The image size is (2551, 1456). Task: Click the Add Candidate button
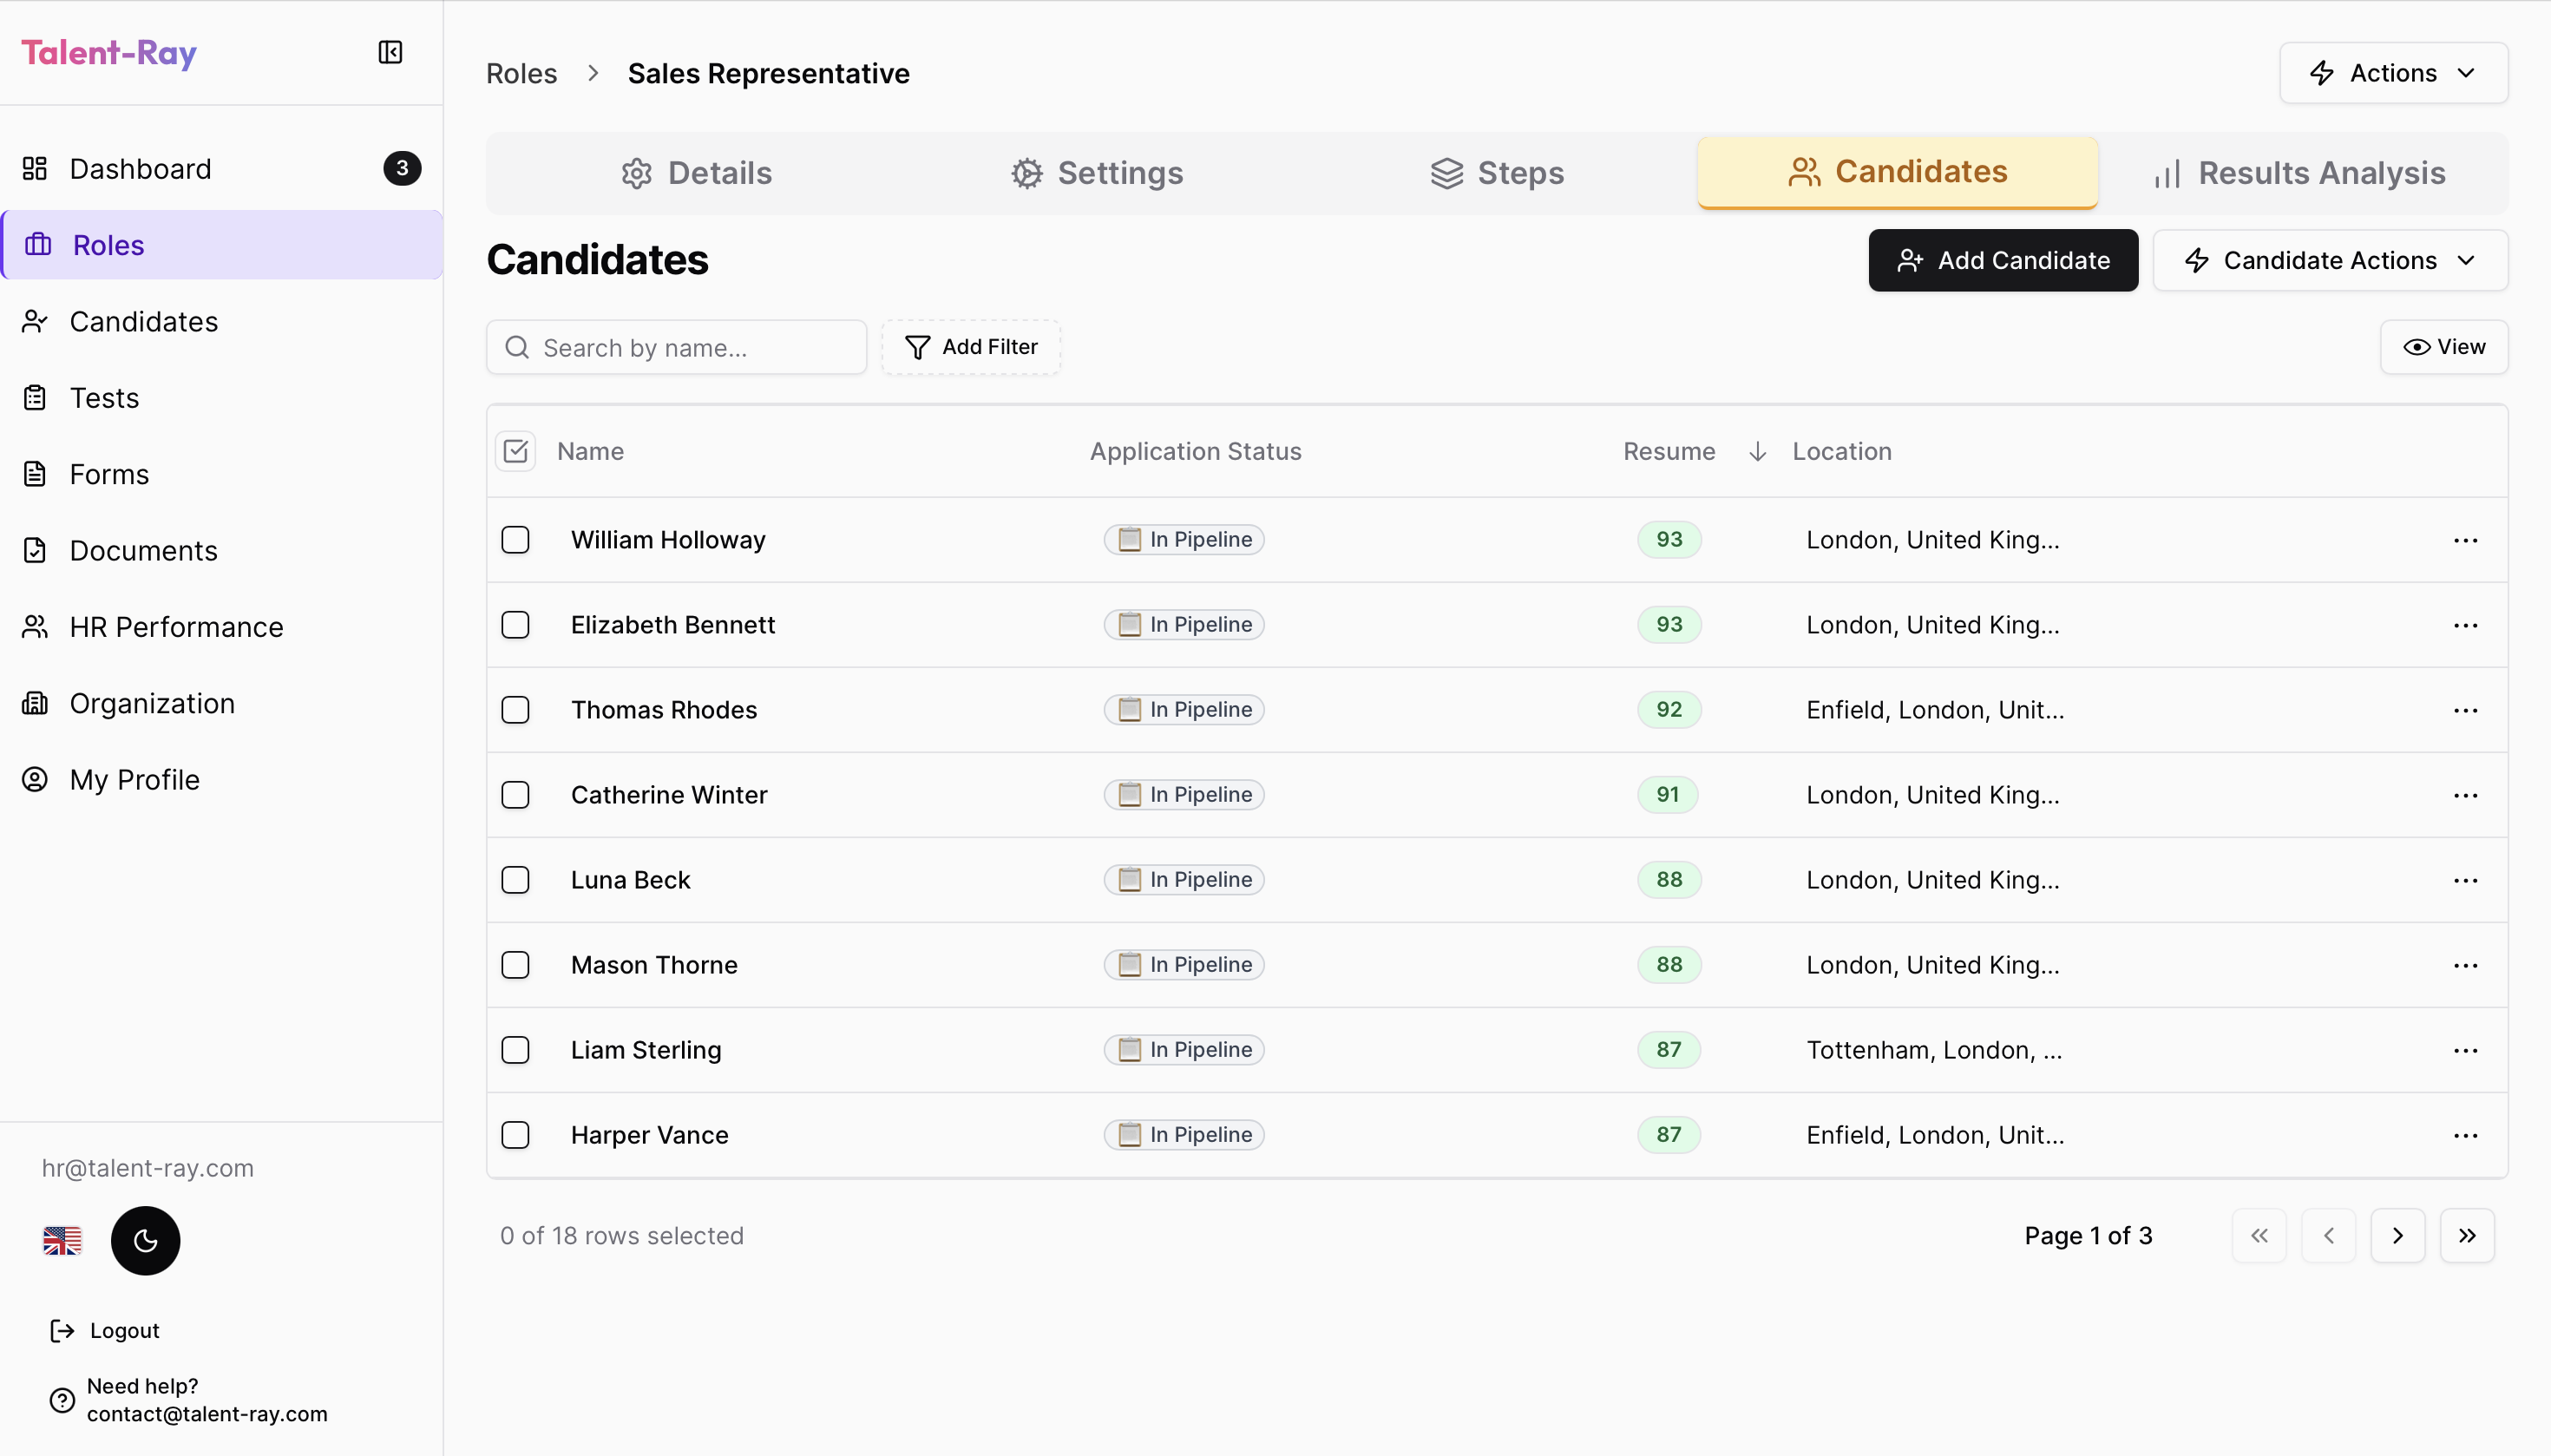(x=2002, y=261)
